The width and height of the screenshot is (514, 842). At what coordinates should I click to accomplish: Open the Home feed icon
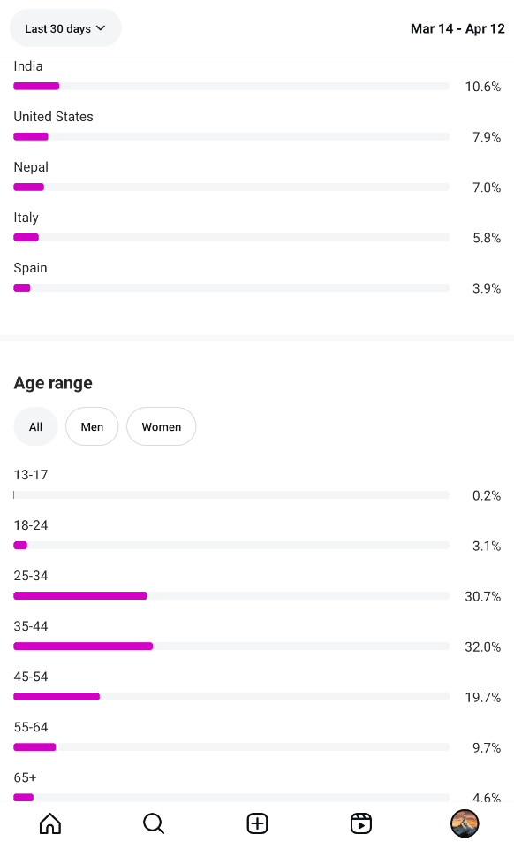pos(50,823)
